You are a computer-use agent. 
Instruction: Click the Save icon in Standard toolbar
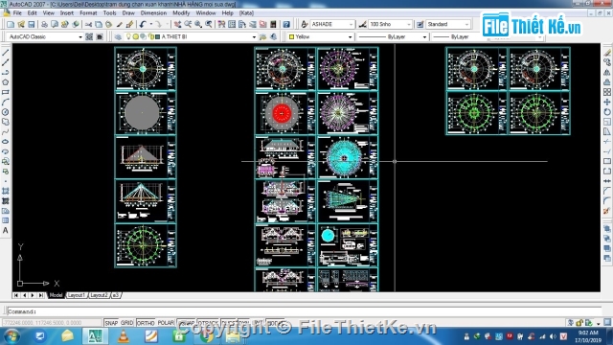tap(32, 24)
